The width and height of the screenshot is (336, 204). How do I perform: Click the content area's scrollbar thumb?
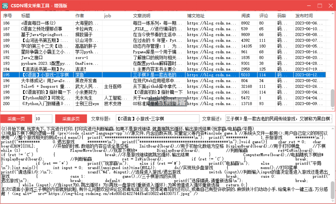coord(333,190)
